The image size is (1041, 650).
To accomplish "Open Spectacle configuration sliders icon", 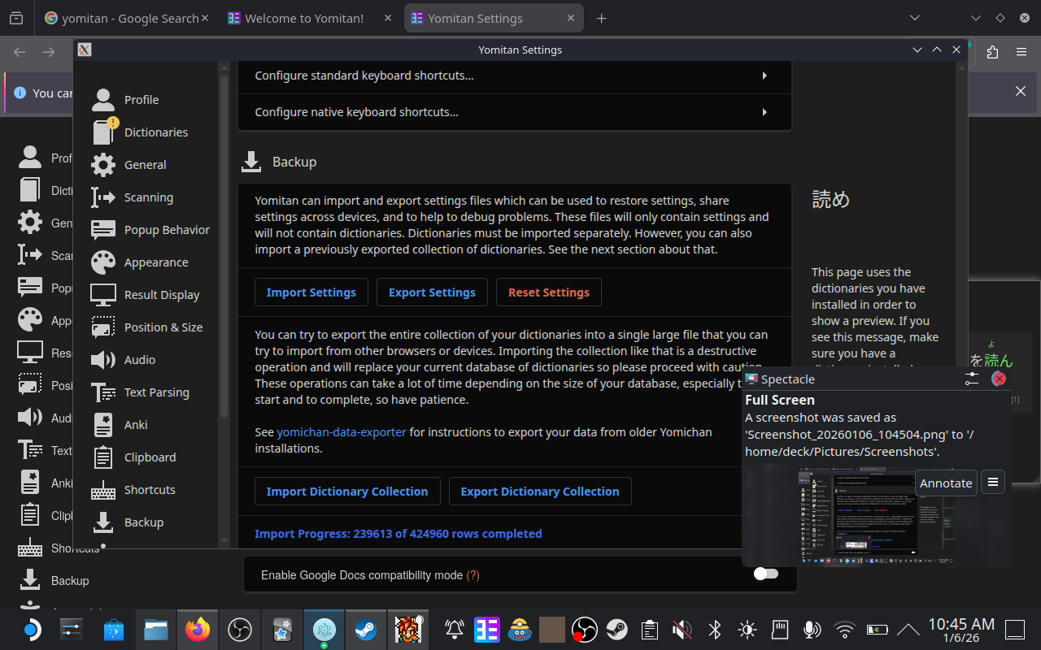I will tap(972, 379).
